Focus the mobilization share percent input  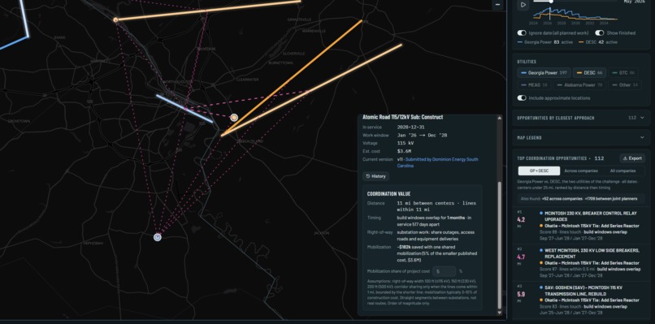[444, 271]
